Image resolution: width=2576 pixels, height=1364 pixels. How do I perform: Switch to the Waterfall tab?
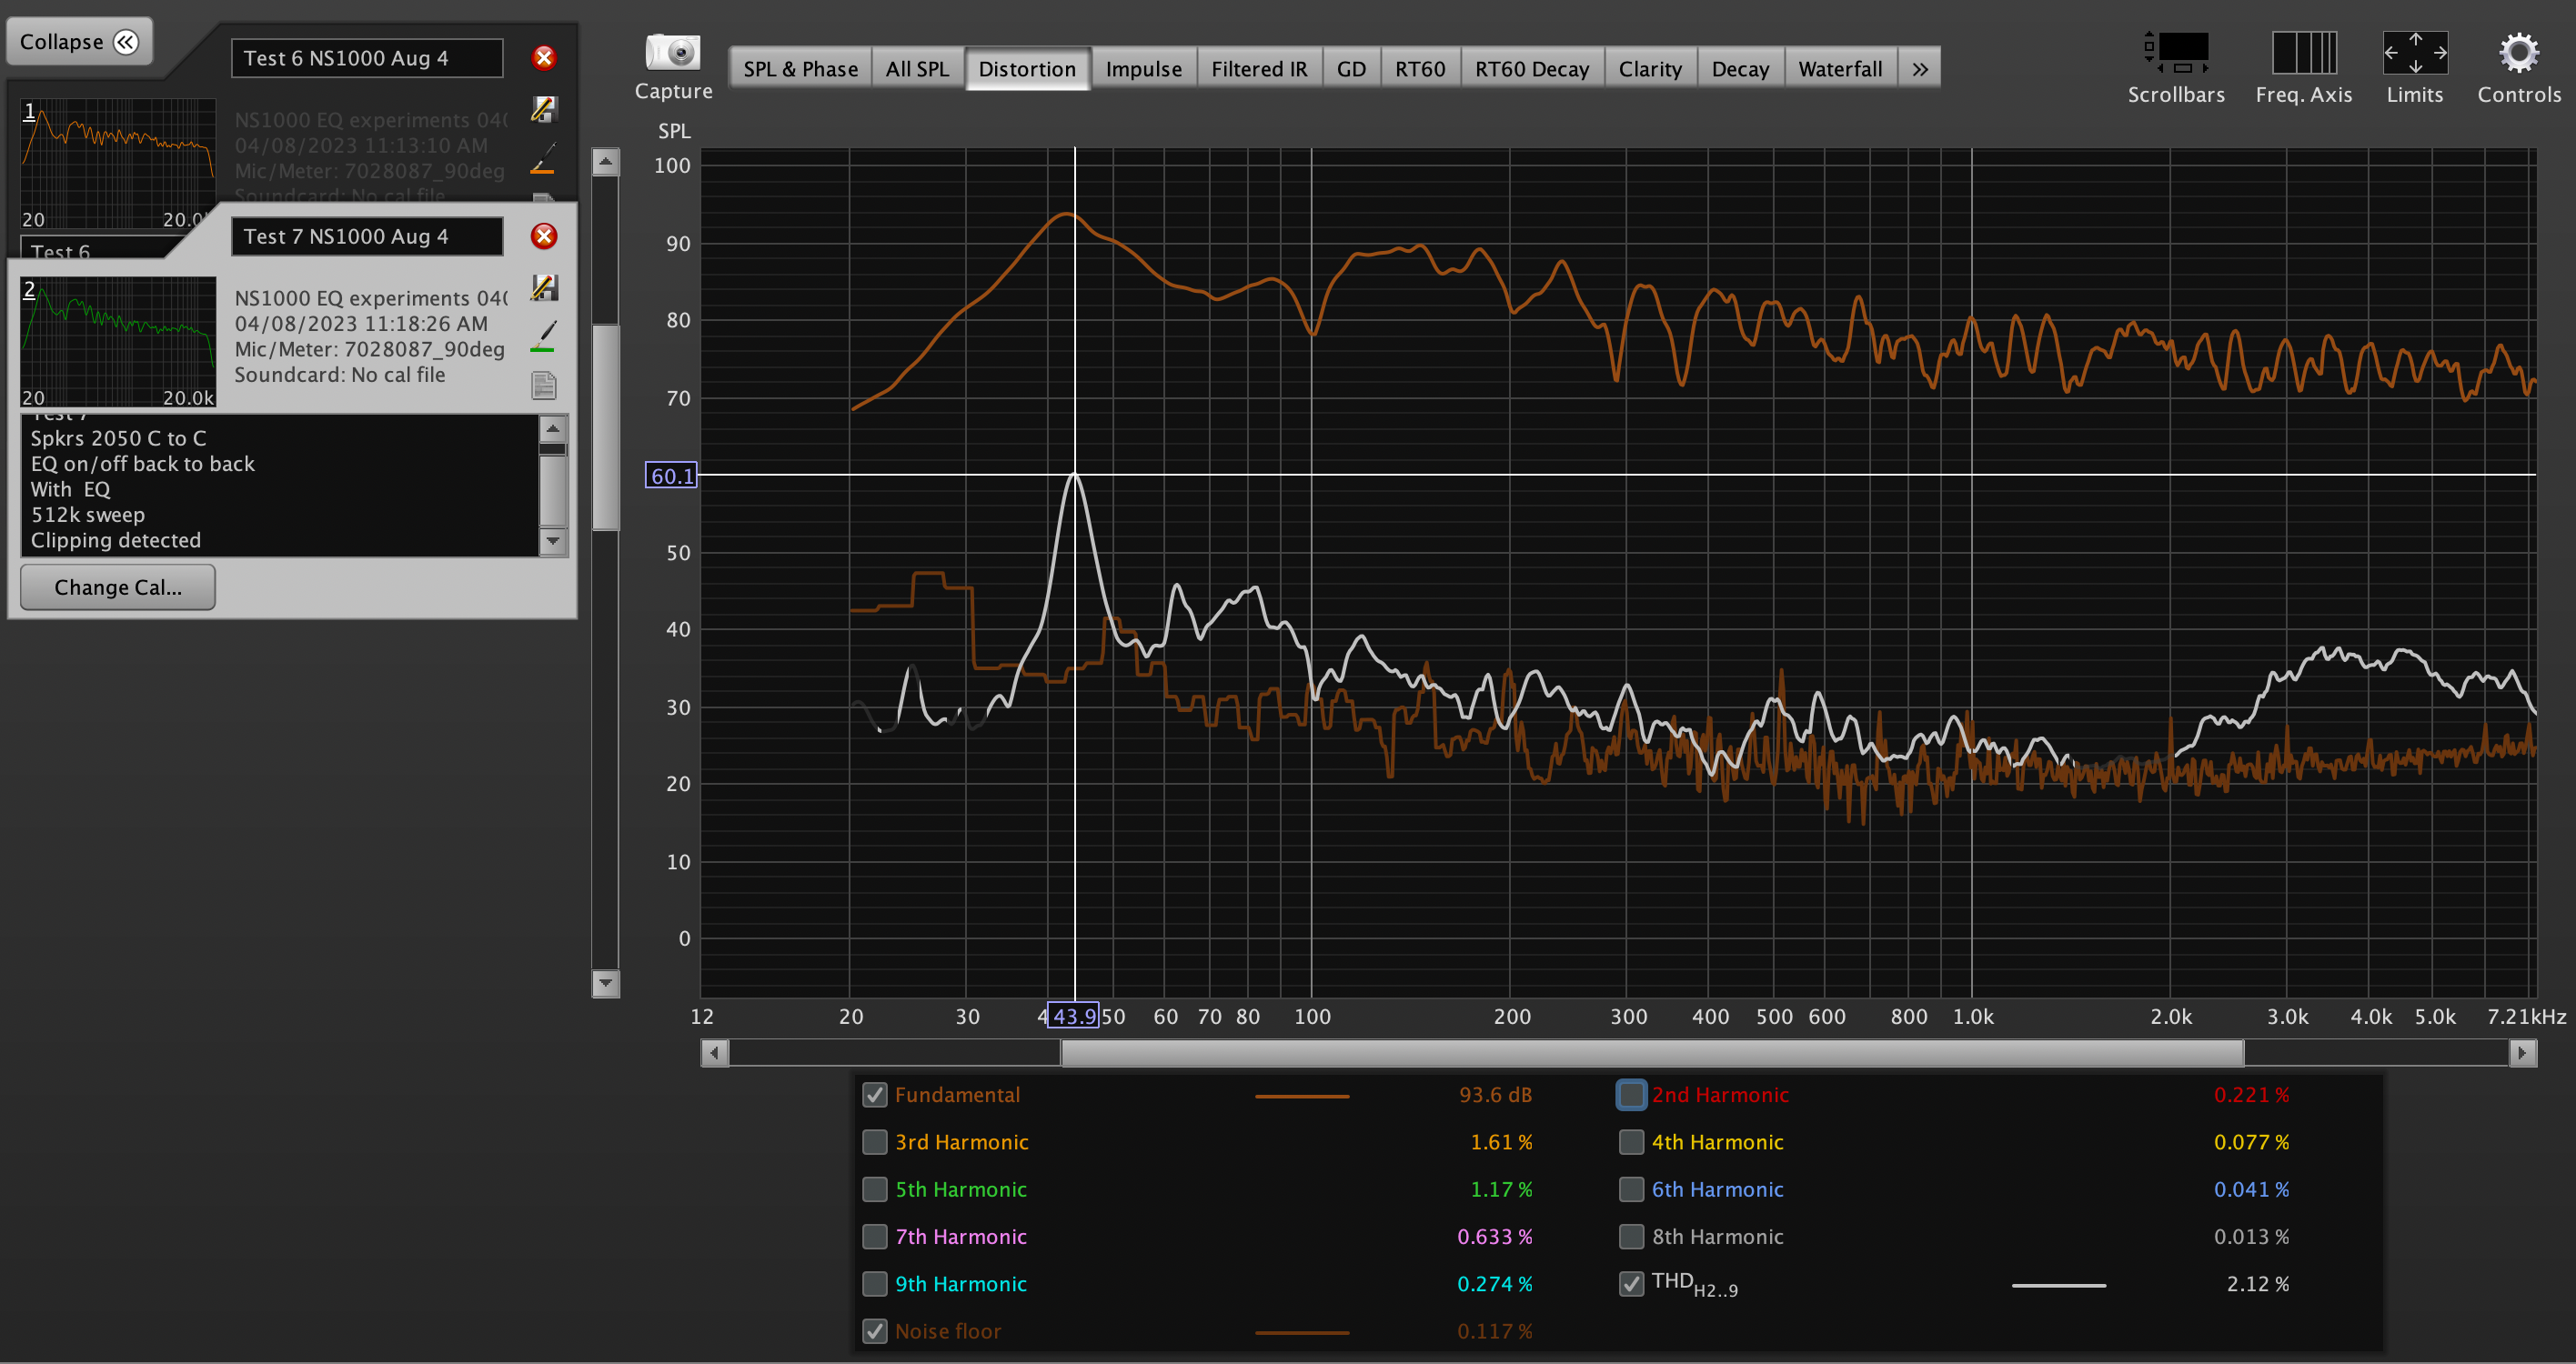[1840, 69]
